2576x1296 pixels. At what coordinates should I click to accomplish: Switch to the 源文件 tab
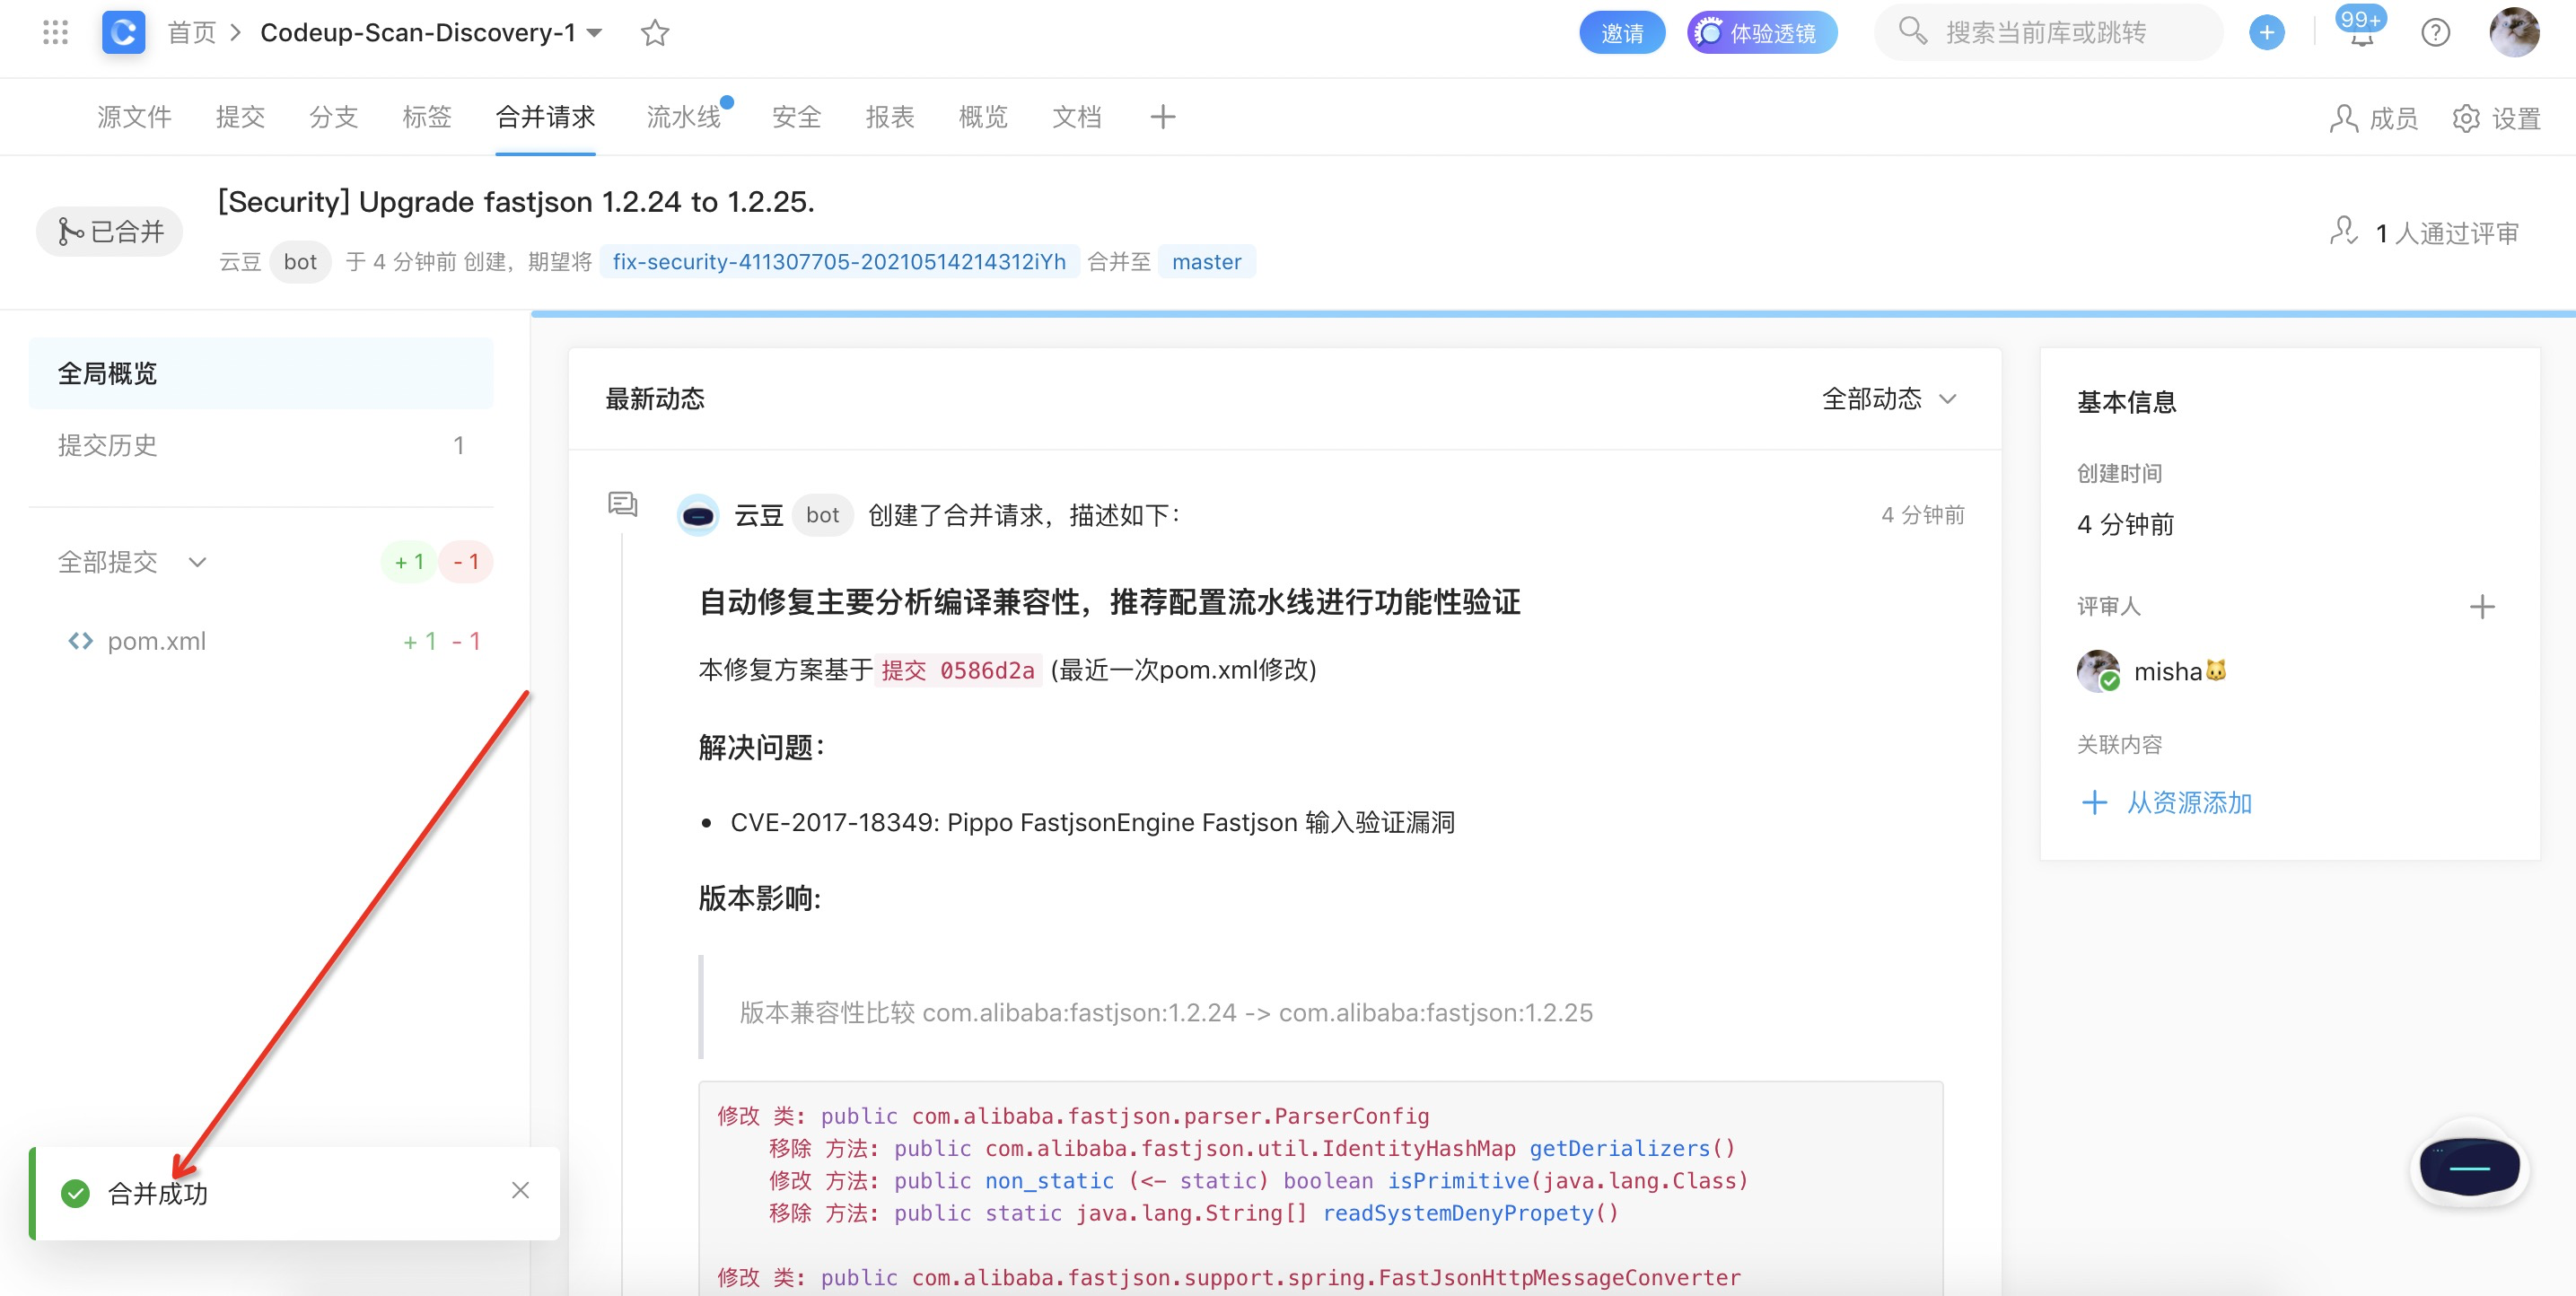pos(134,117)
